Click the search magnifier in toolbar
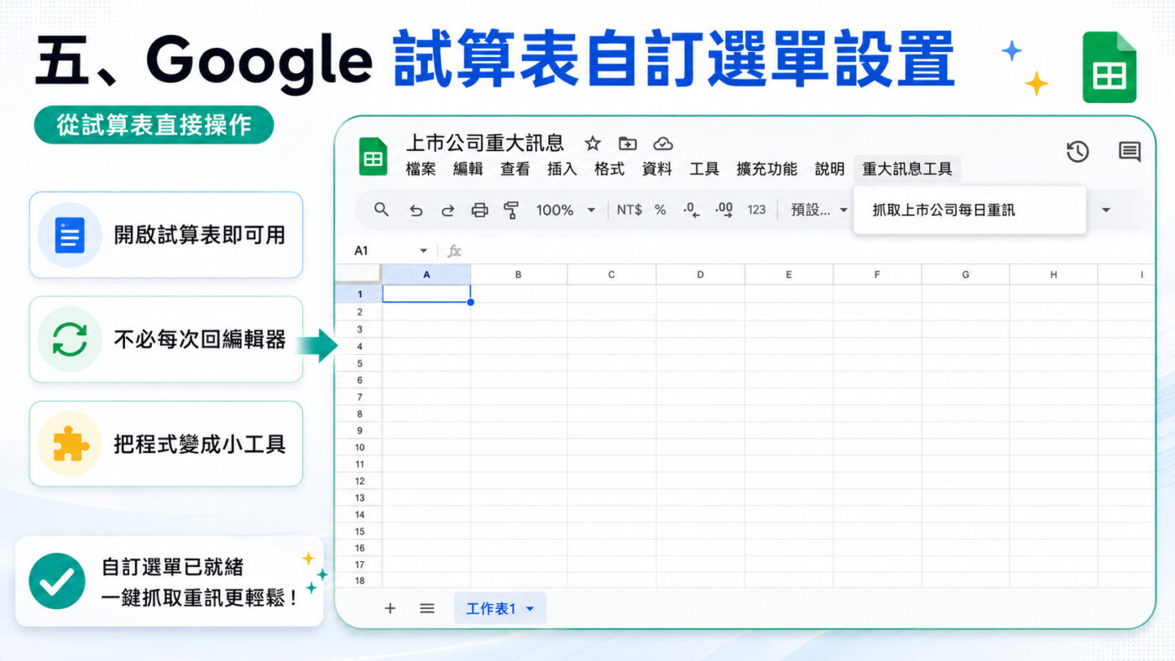This screenshot has height=661, width=1175. click(381, 210)
